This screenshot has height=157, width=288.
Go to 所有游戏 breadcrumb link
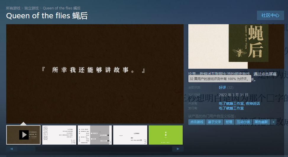[x=13, y=8]
